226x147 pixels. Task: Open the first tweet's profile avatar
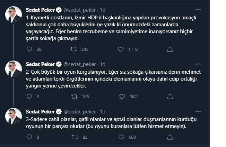pos(14,15)
